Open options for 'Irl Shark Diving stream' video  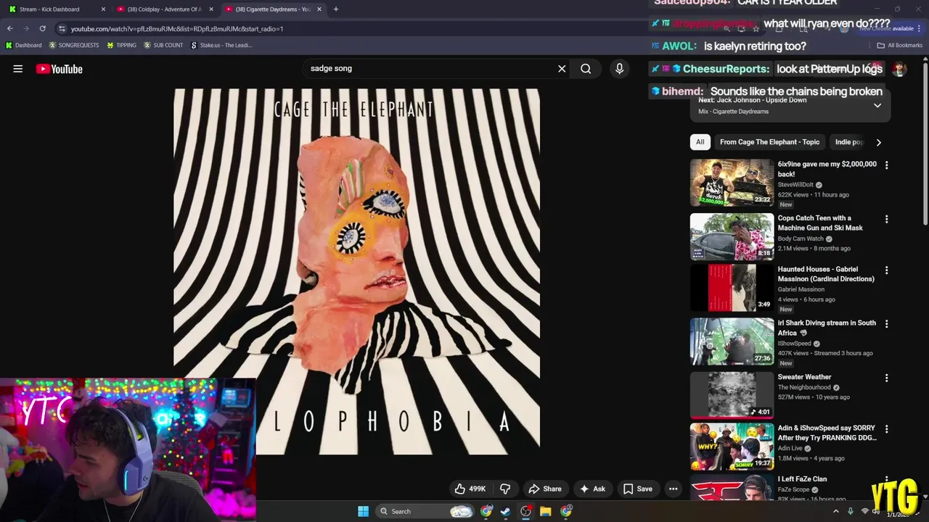pos(886,324)
